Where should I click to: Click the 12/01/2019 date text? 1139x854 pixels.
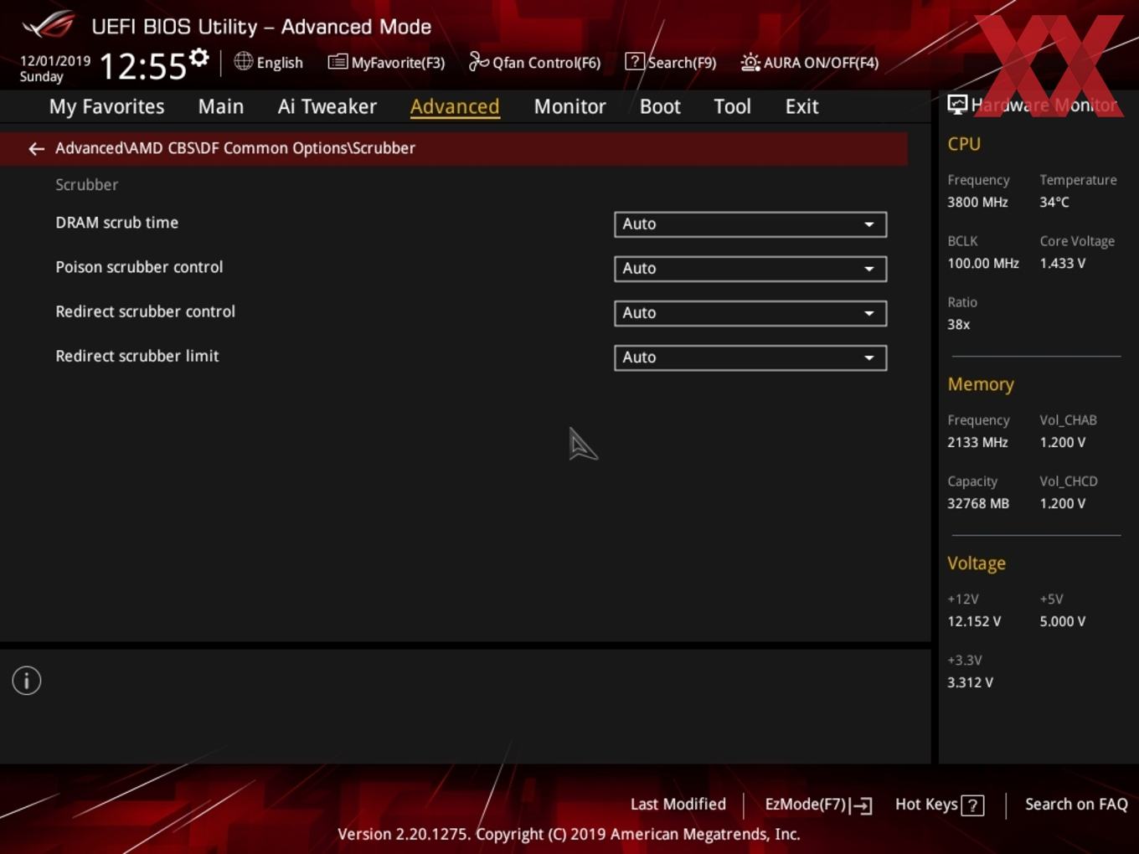tap(55, 61)
